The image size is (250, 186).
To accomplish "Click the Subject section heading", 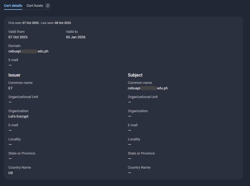I will [135, 75].
